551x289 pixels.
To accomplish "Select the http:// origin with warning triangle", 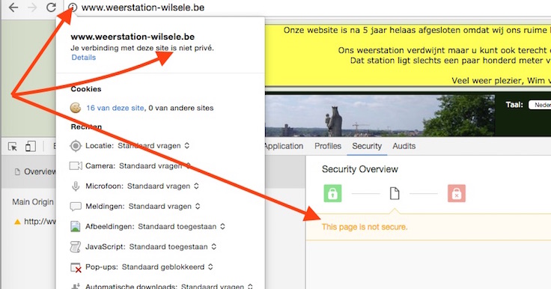I will point(34,222).
